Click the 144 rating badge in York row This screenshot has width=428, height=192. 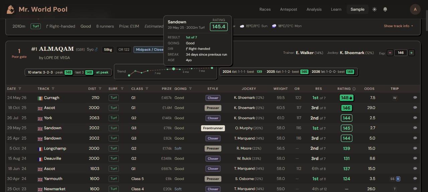pyautogui.click(x=346, y=118)
